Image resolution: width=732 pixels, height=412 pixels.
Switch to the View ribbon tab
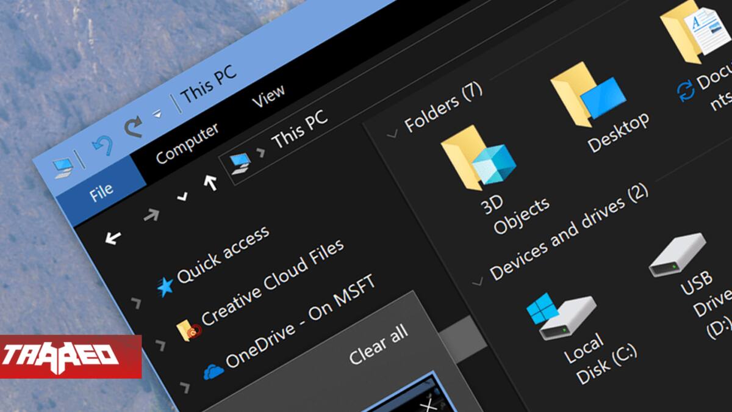pos(268,96)
